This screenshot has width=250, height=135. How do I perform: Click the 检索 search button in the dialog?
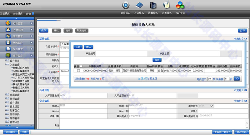pyautogui.click(x=157, y=60)
